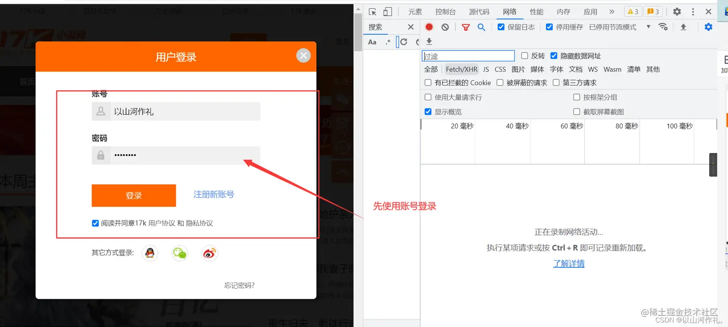Open 忘记密码? forgot password link
Screen dimensions: 728x327
[239, 285]
